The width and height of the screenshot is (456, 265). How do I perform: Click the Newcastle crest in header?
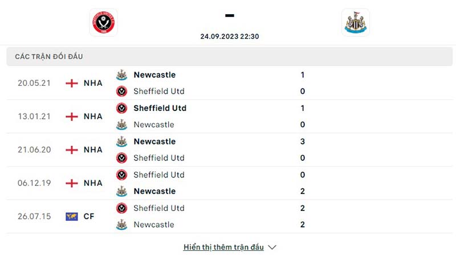pyautogui.click(x=356, y=23)
